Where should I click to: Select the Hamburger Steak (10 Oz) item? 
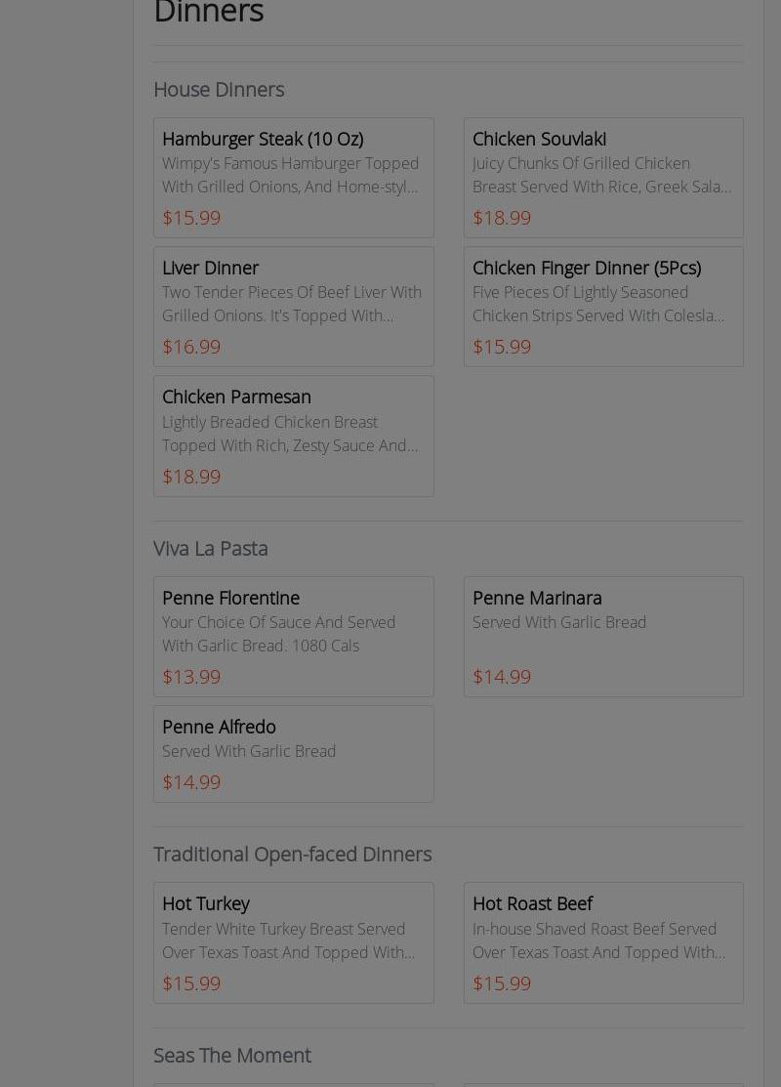(263, 139)
